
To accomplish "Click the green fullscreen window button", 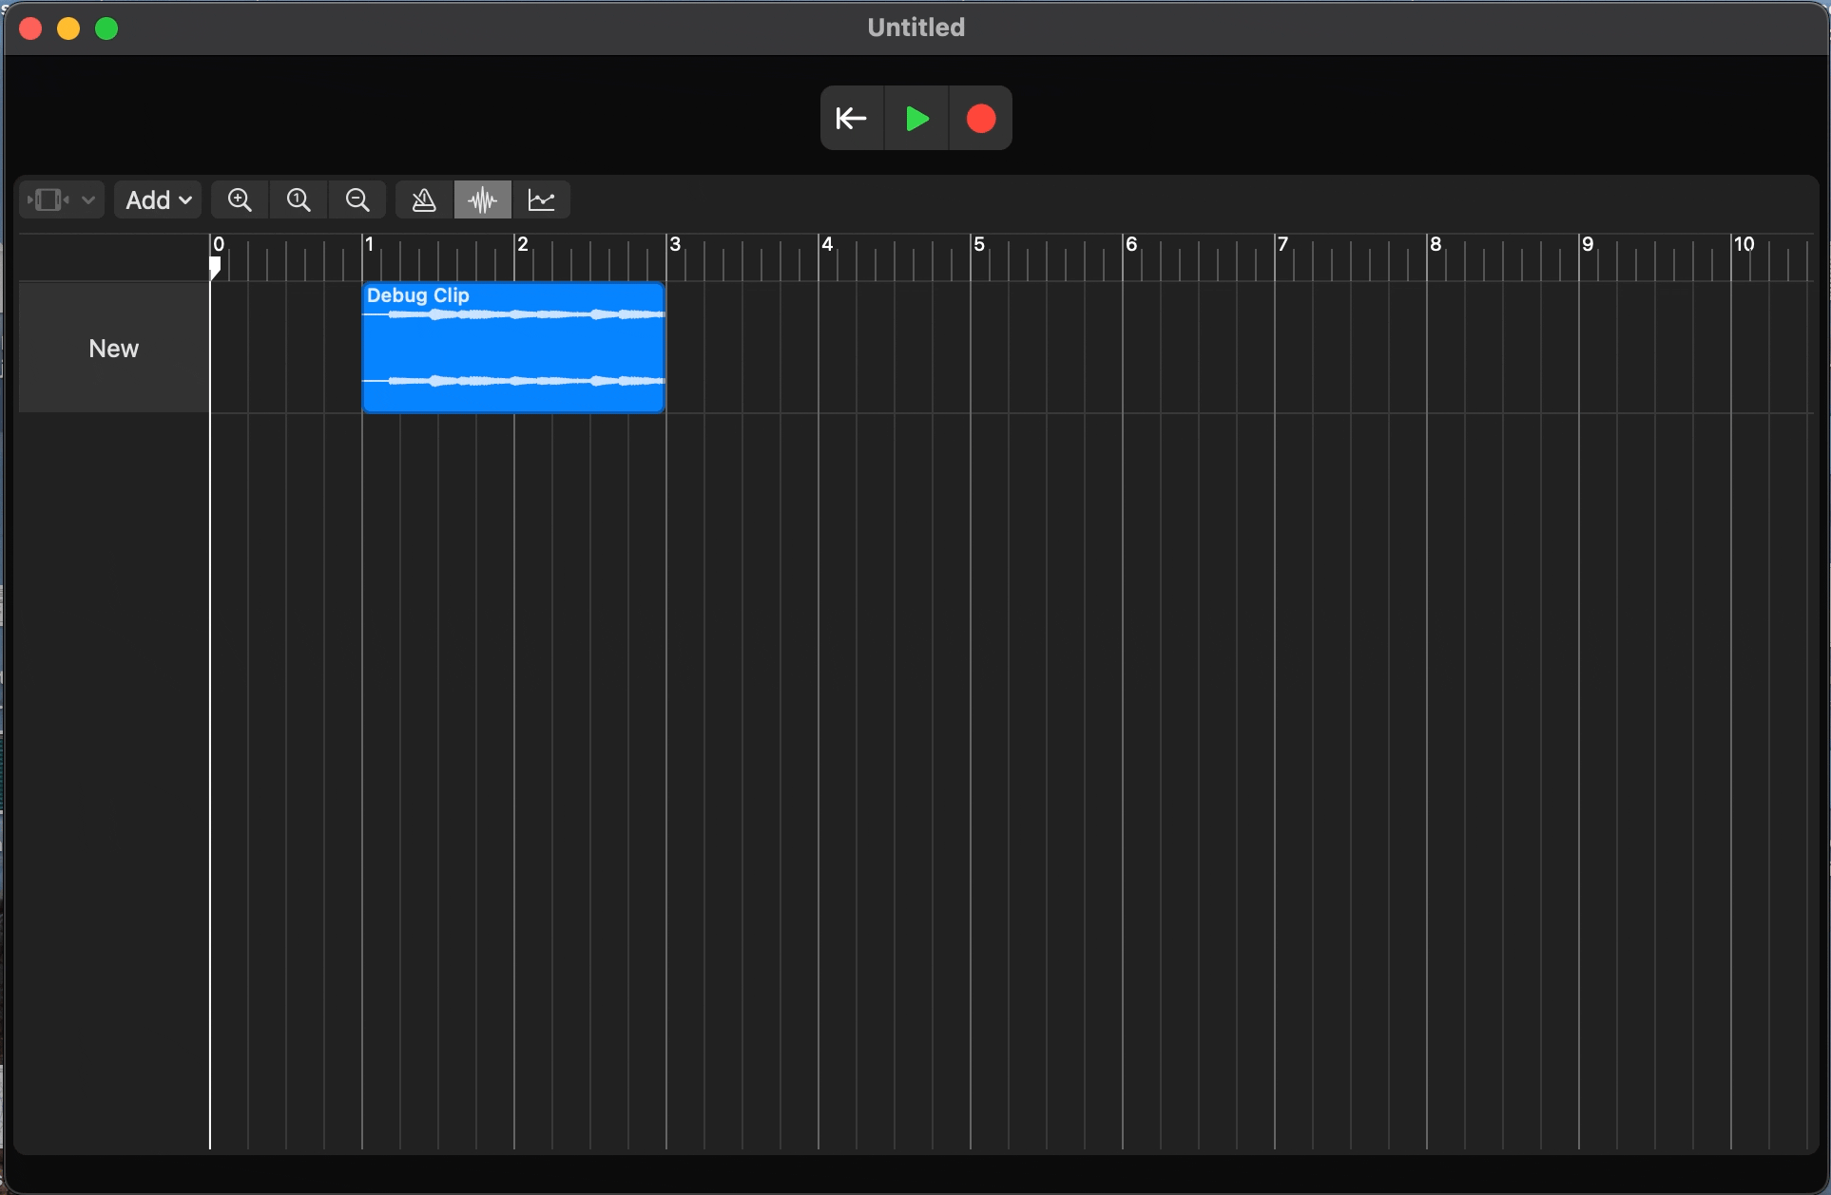I will pos(106,28).
